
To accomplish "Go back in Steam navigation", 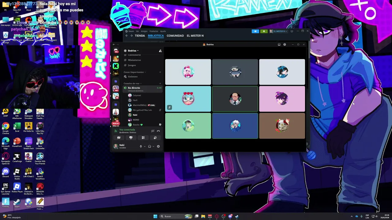I will point(126,36).
